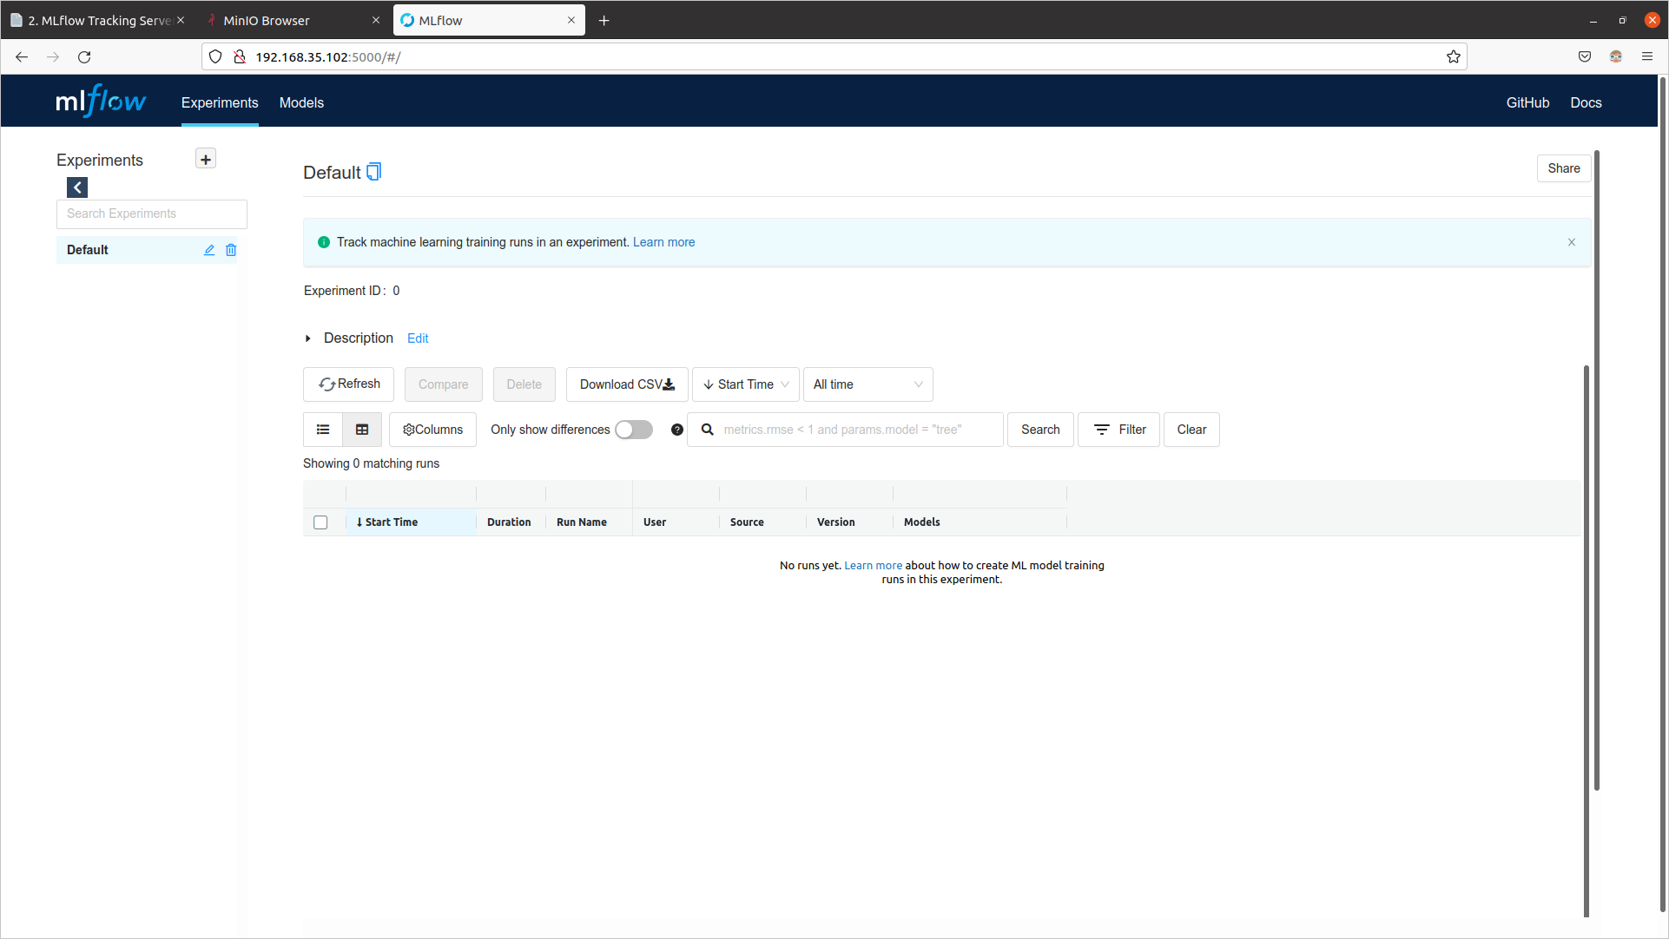Screen dimensions: 1669x939
Task: Check the select-all checkbox in table header
Action: 321,522
